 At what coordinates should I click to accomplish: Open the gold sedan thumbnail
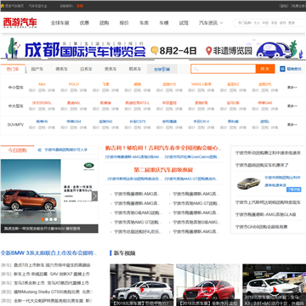click(x=248, y=184)
